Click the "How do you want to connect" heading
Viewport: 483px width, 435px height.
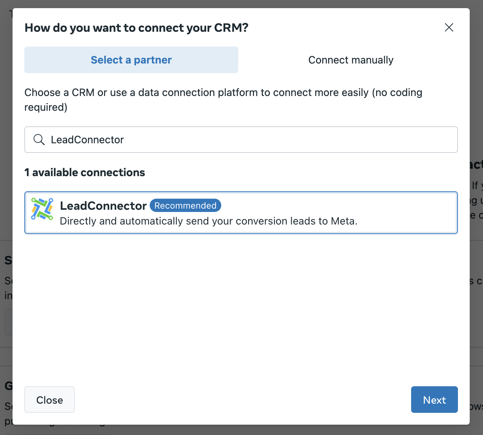[x=136, y=28]
